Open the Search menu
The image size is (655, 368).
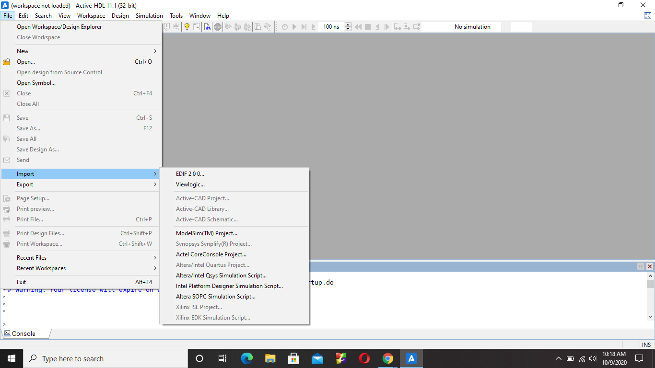tap(43, 16)
